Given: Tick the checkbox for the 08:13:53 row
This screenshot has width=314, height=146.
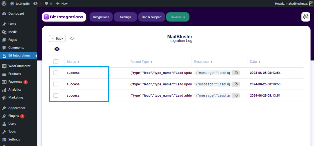Looking at the screenshot, I should tap(56, 84).
